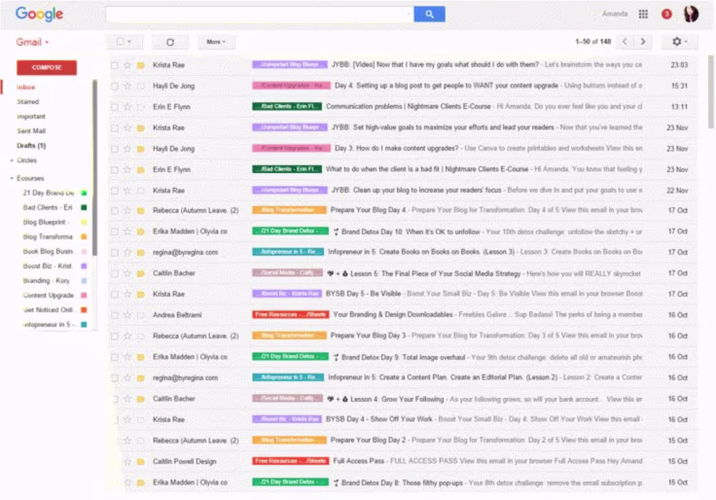The image size is (716, 500).
Task: Expand the Circles label arrow
Action: 12,161
